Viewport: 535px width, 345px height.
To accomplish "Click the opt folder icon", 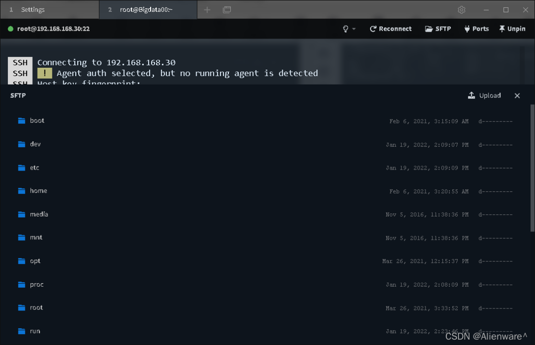I will tap(22, 261).
